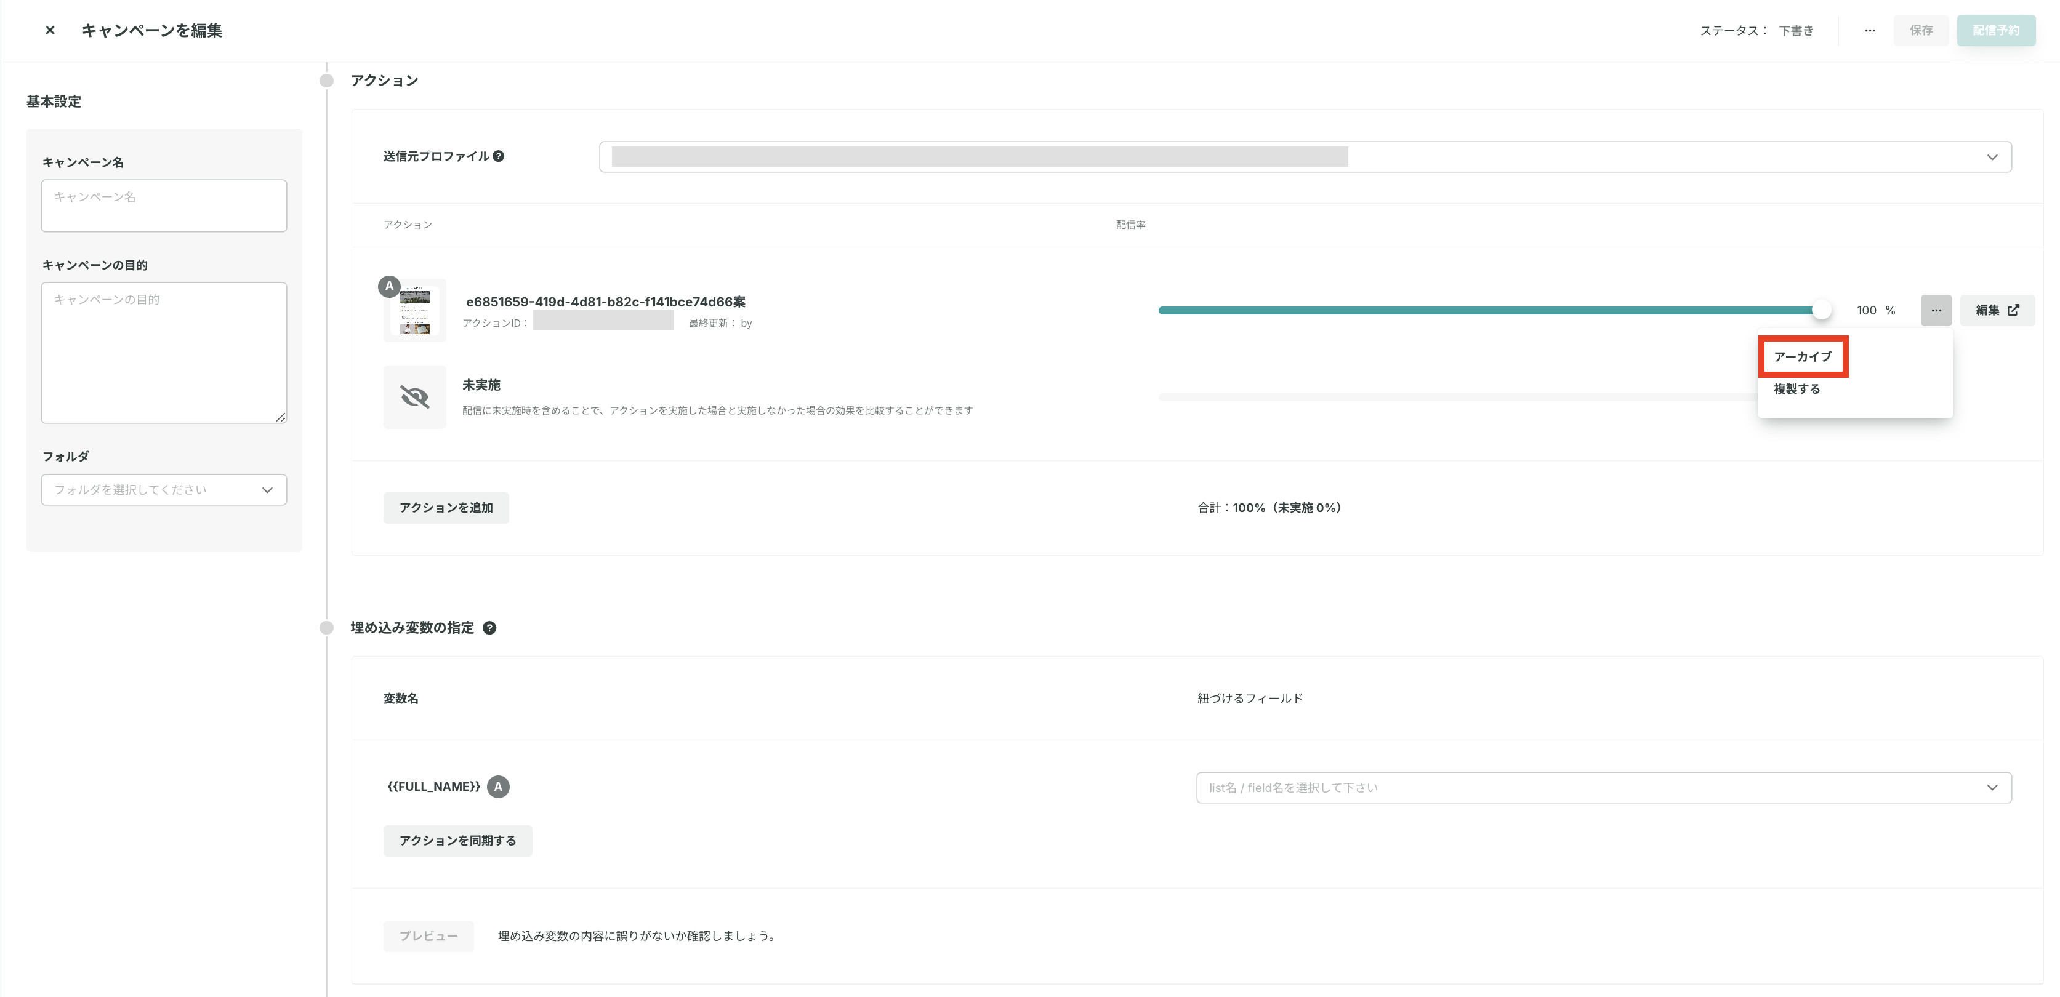Screen dimensions: 2060x997
Task: Click the 配信率 column header
Action: click(x=1131, y=225)
